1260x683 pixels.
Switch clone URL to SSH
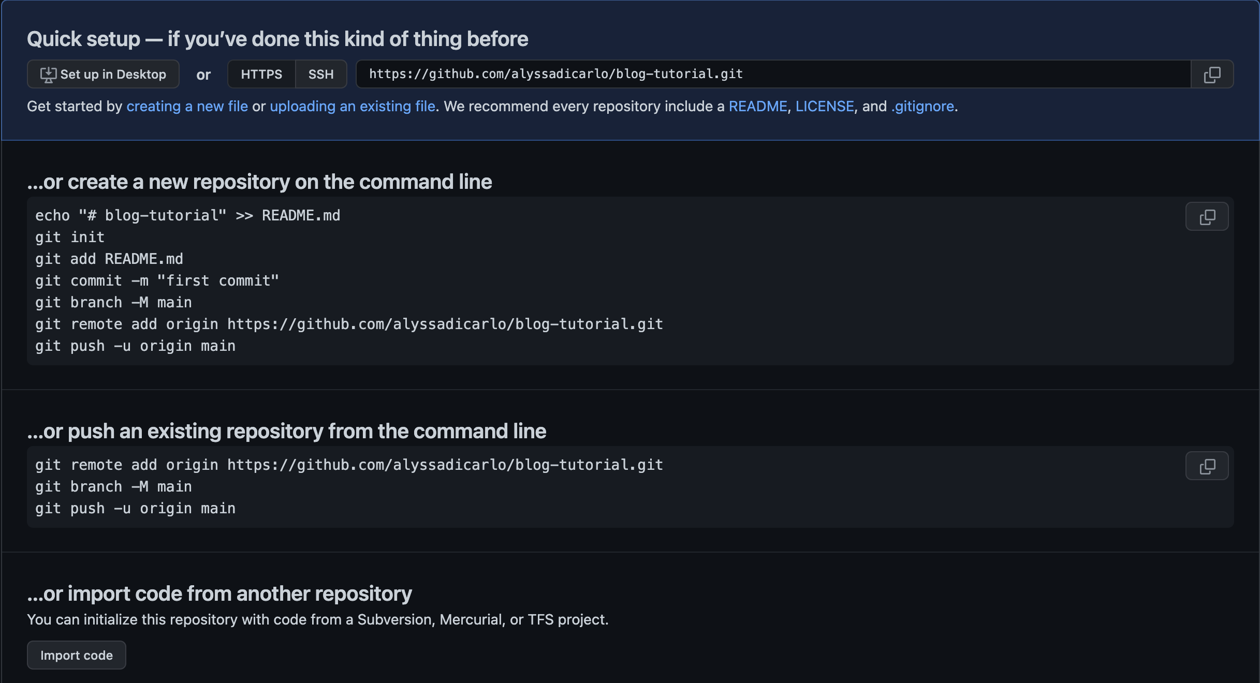click(321, 75)
